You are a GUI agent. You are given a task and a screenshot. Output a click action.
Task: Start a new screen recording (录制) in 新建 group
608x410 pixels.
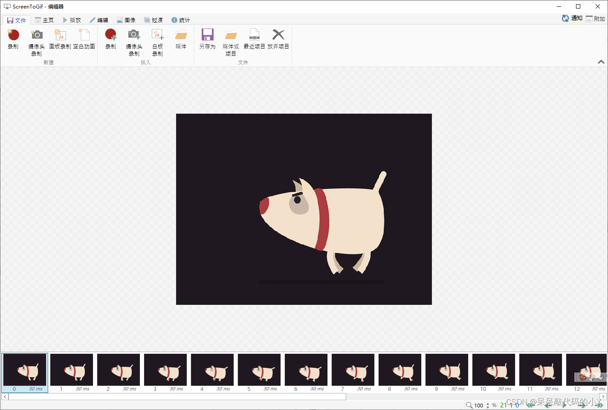coord(13,40)
